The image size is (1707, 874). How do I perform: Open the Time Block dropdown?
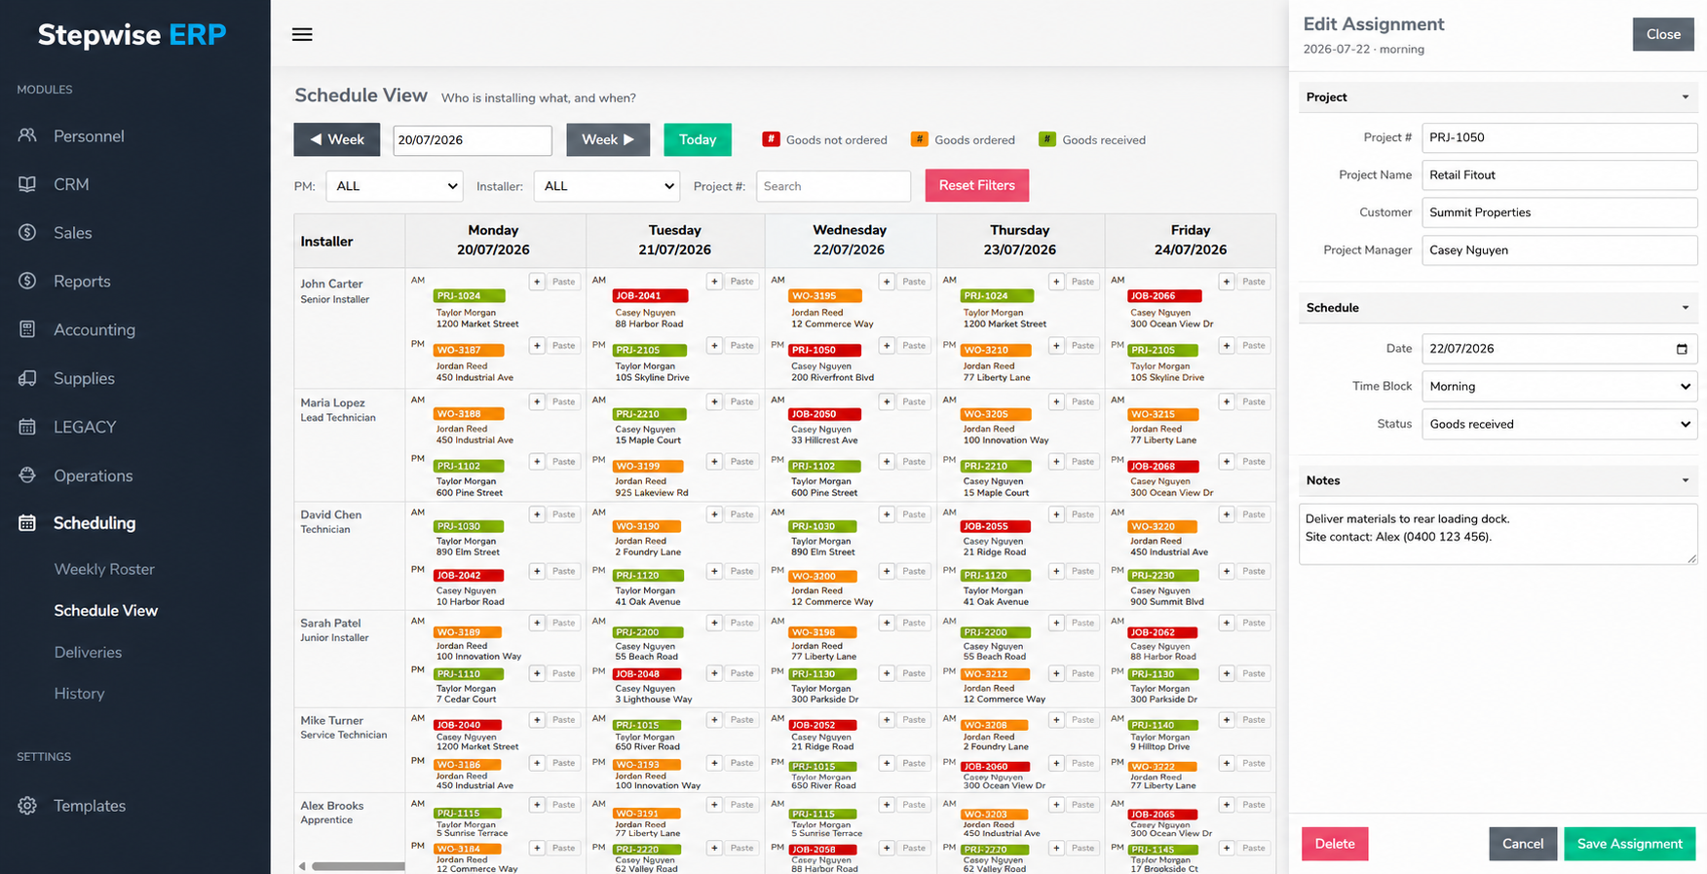click(x=1559, y=387)
